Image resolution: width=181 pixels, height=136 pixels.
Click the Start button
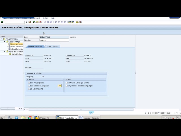point(2,118)
